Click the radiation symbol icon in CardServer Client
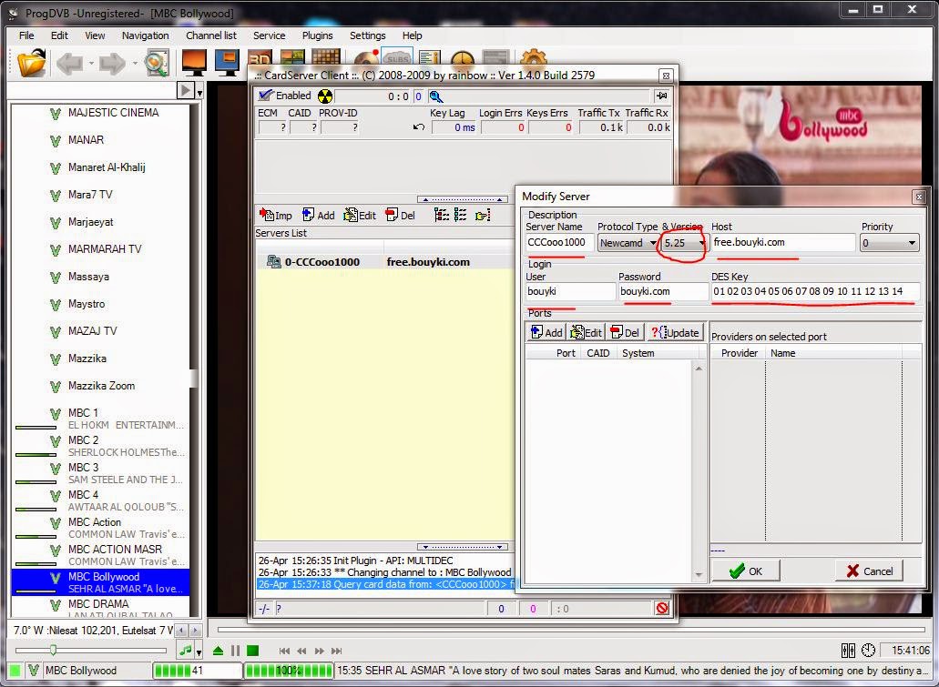This screenshot has width=939, height=687. point(324,96)
